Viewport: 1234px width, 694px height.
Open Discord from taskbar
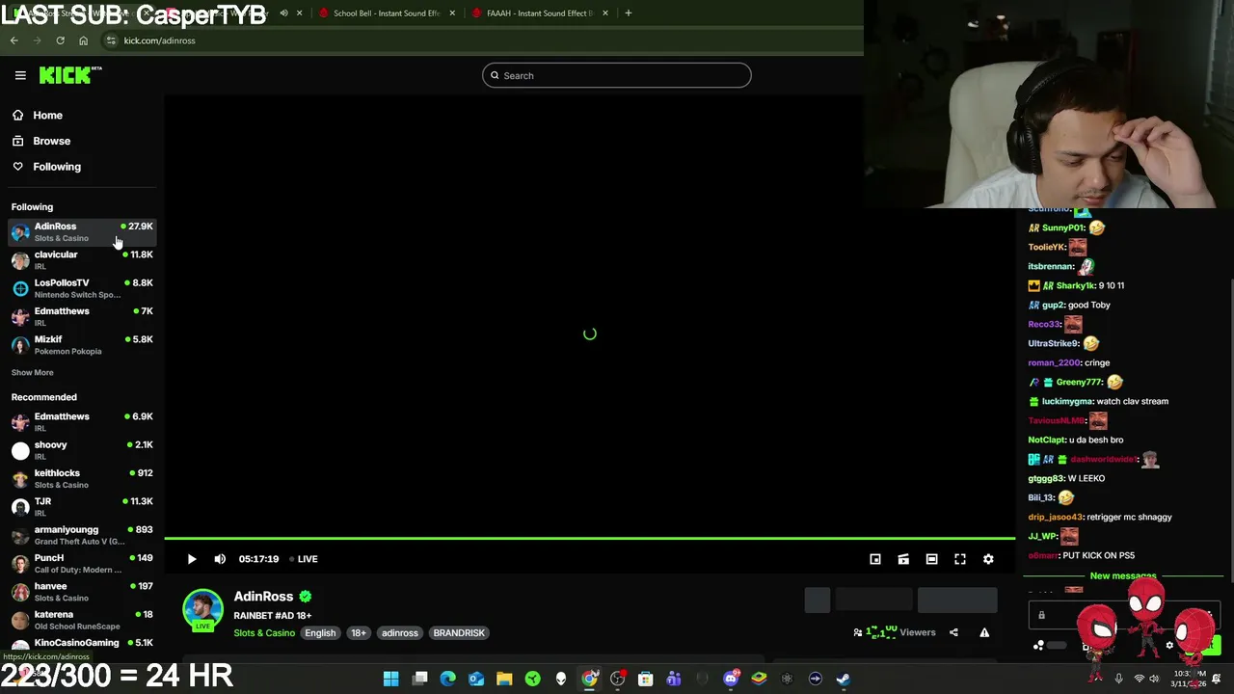(731, 679)
